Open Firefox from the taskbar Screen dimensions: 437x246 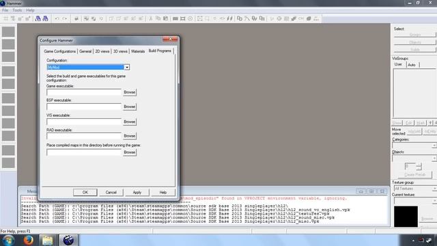pos(28,240)
